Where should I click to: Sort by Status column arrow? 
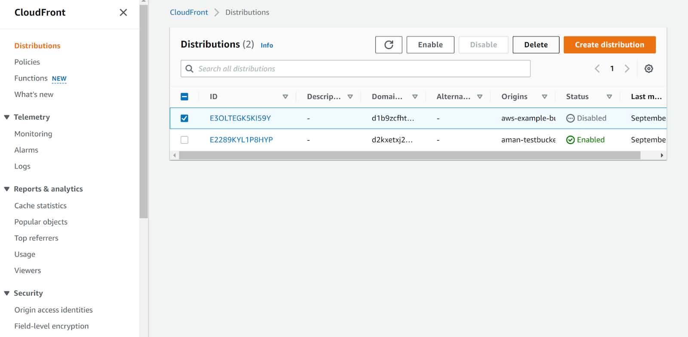(x=609, y=97)
